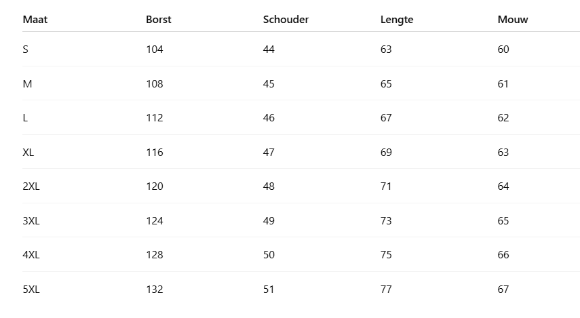Click the Mouw column header
Viewport: 580px width, 318px height.
pos(513,20)
